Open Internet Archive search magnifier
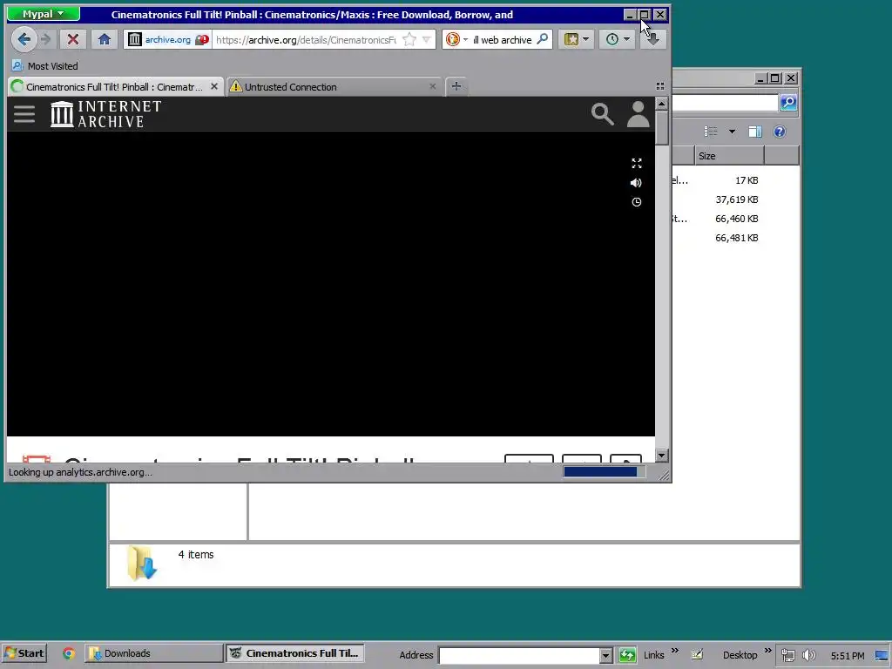The image size is (892, 669). [x=603, y=114]
